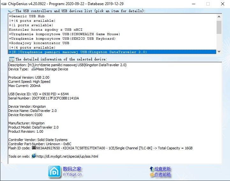Click the Controller Part-Number: Unknown - 0xBC line

tap(40, 144)
